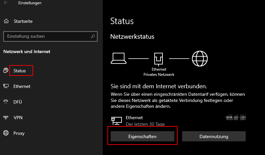
Task: Click the Ethernet port diagram icon
Action: pos(159,59)
